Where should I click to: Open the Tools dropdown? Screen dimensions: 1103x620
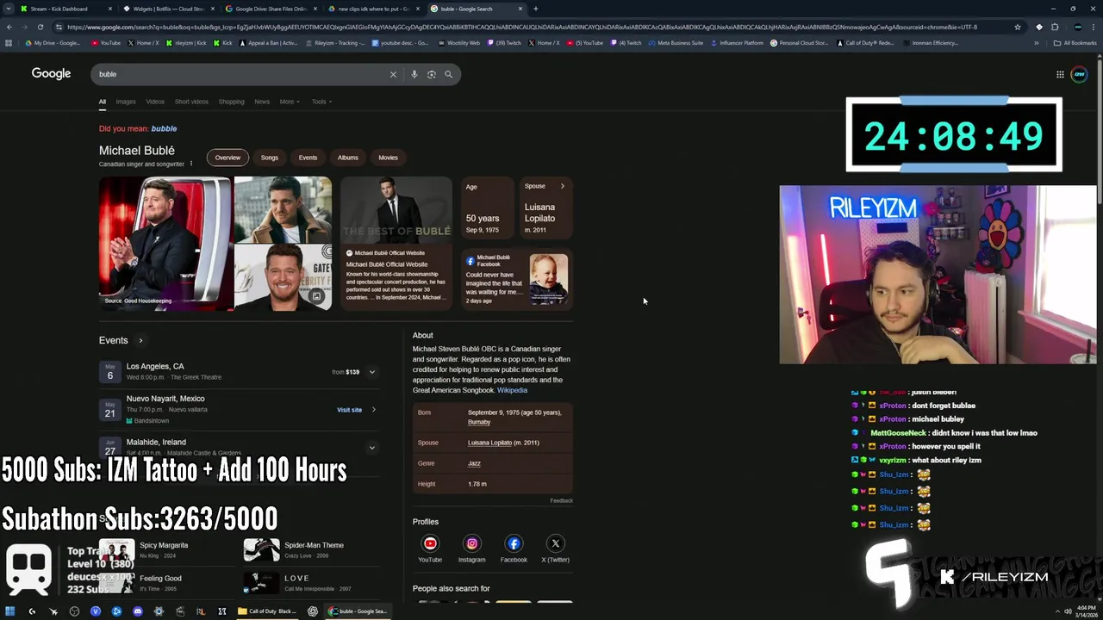coord(321,102)
